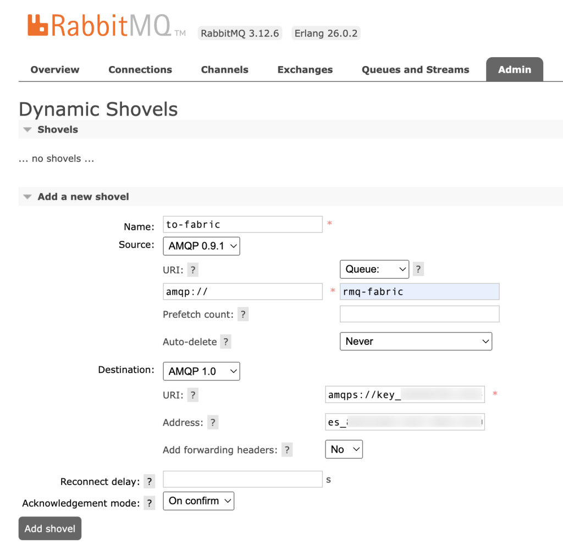The height and width of the screenshot is (556, 563).
Task: Open the Source protocol dropdown showing AMQP 0.9.1
Action: point(201,246)
